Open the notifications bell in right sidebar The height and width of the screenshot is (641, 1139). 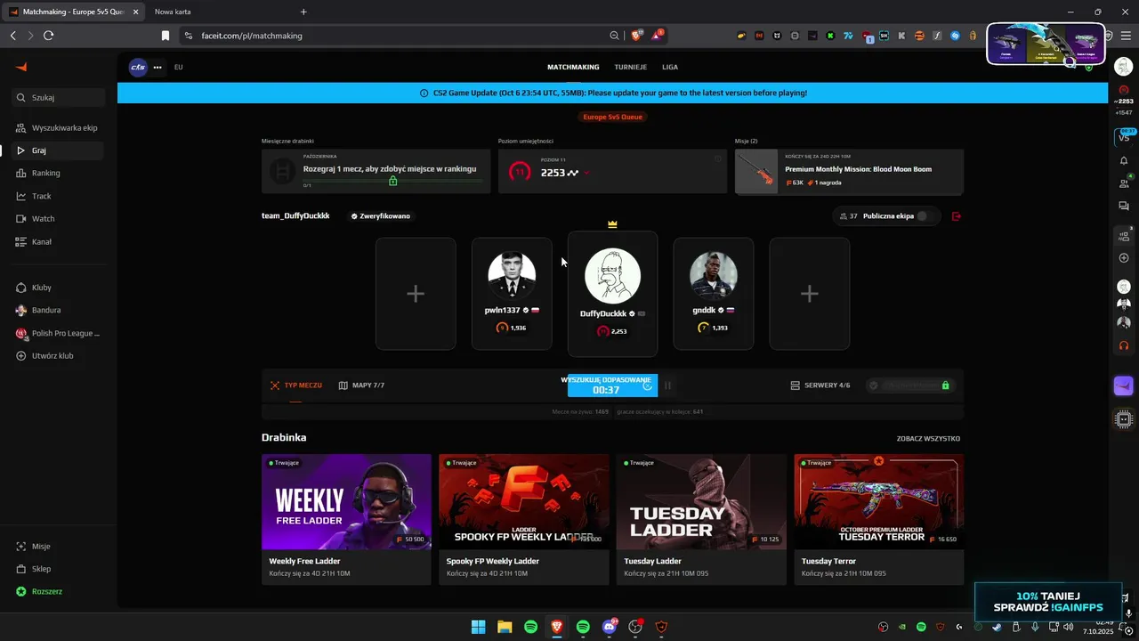[1124, 160]
